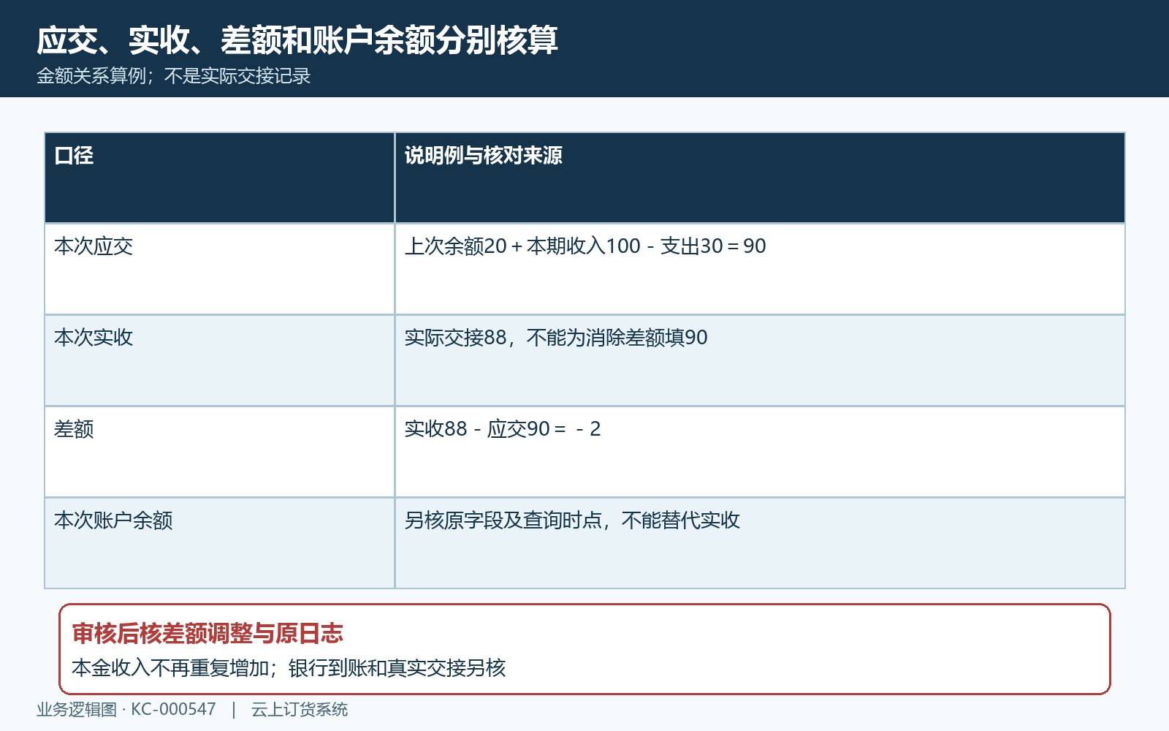Screen dimensions: 1169x731
Task: Select the subtitle 金额关系算例；不是实际交接记录
Action: point(174,76)
